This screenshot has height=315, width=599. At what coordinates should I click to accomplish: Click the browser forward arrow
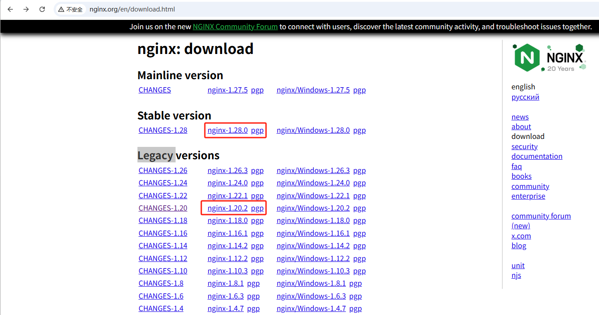26,9
